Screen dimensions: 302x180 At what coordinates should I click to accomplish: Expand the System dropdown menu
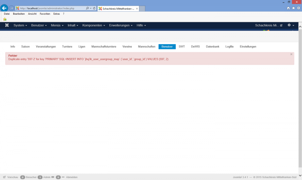click(20, 25)
